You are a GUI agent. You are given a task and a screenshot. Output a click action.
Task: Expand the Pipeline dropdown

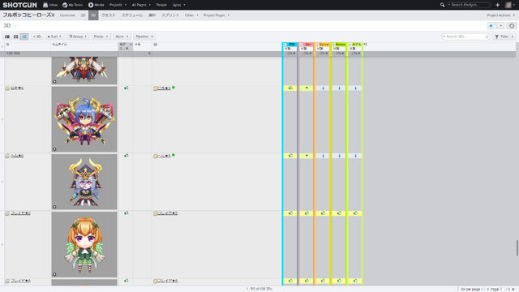[x=144, y=36]
